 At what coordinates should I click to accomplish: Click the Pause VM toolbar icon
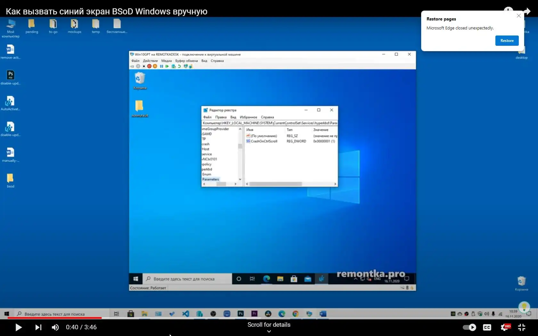pyautogui.click(x=161, y=66)
